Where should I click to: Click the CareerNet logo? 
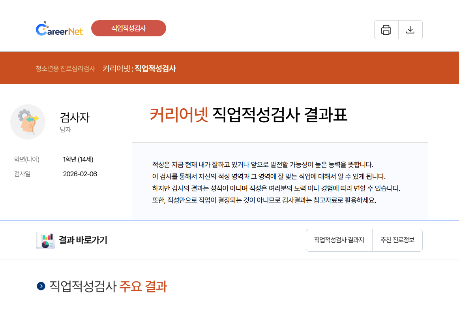click(x=60, y=29)
